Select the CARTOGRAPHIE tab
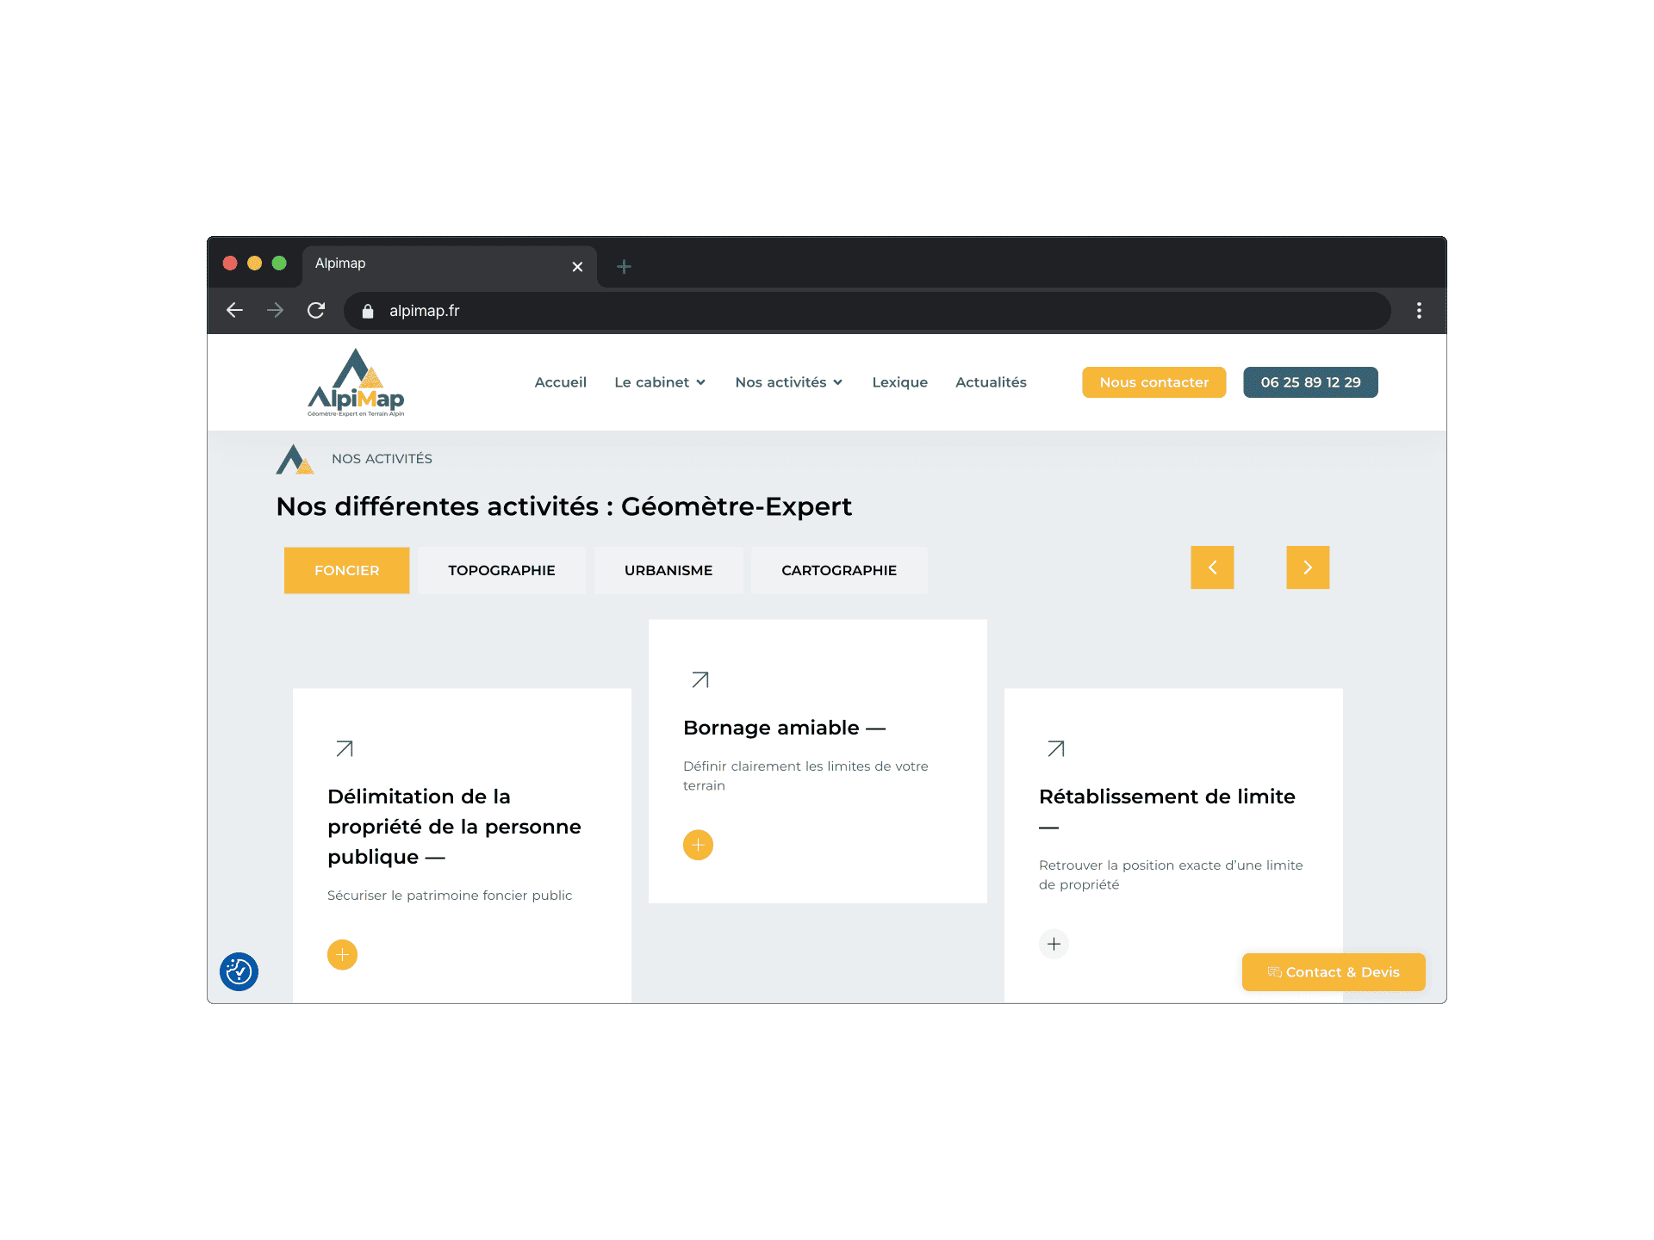 pyautogui.click(x=838, y=570)
